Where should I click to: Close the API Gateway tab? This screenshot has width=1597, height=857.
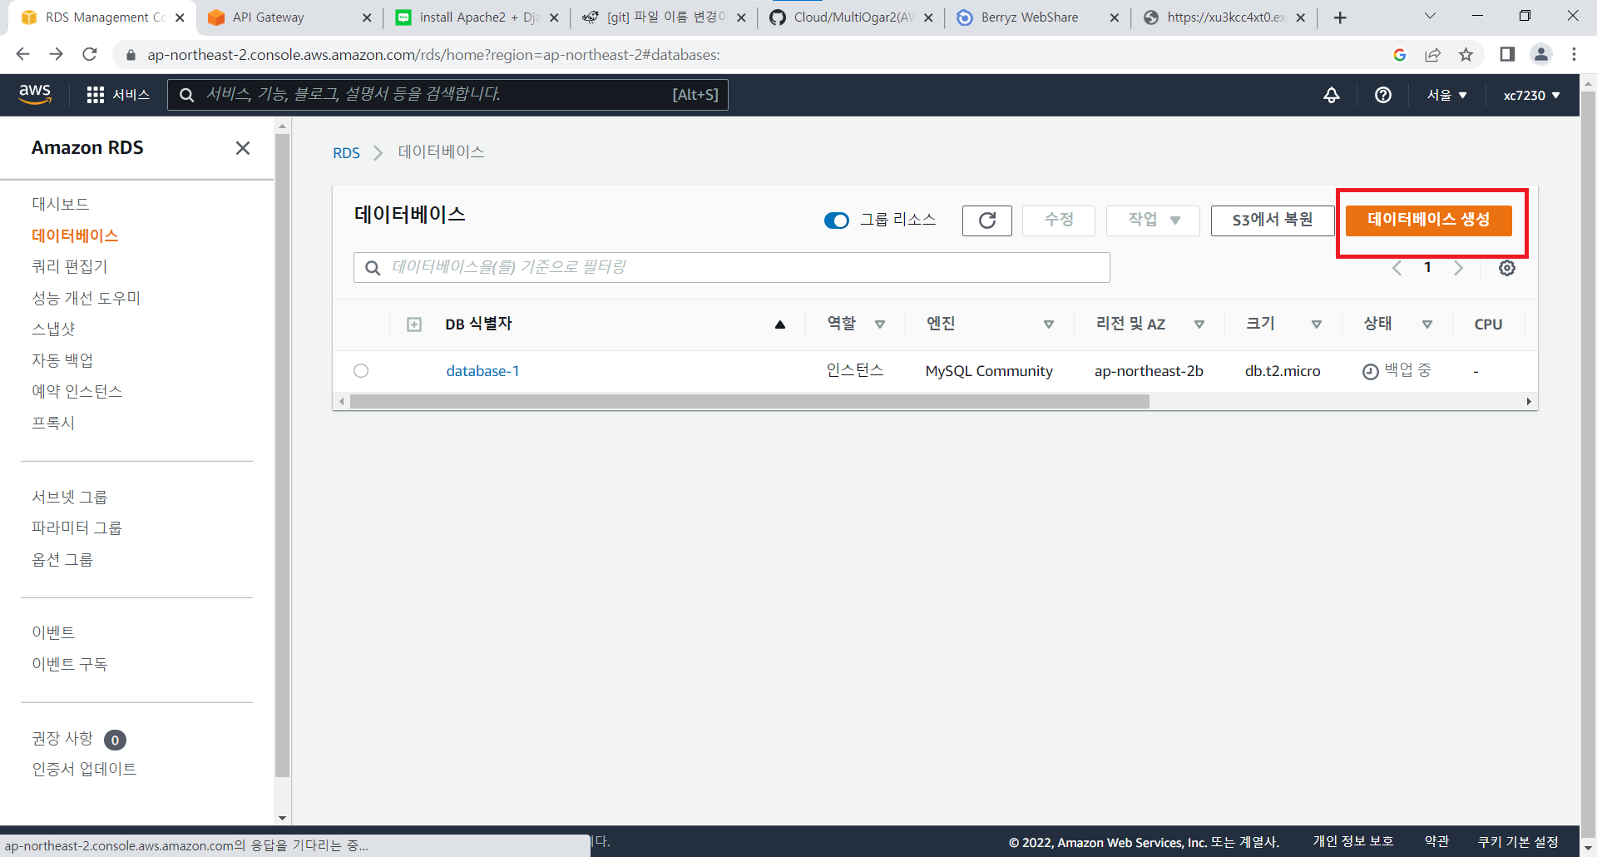tap(367, 17)
